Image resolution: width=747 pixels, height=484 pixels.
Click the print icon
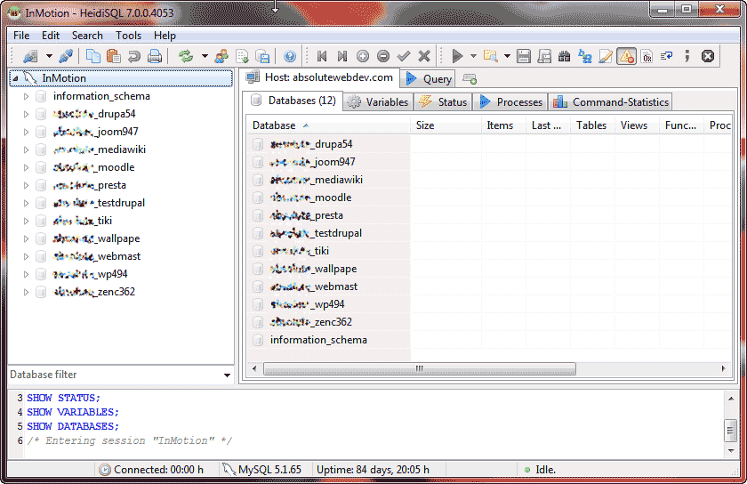pyautogui.click(x=155, y=56)
